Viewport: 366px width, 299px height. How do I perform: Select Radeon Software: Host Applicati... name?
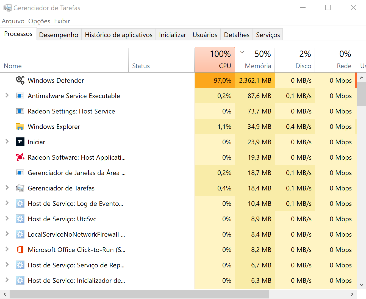coord(77,157)
